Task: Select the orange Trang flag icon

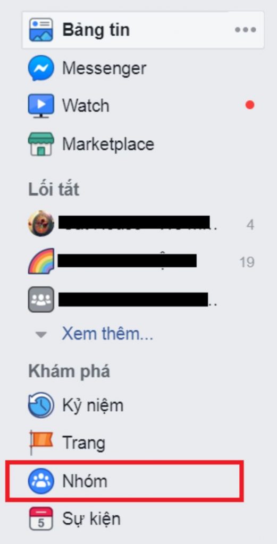Action: coord(41,443)
